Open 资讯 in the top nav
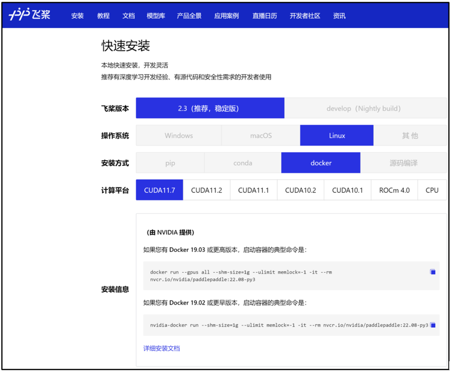The image size is (452, 372). [x=339, y=16]
